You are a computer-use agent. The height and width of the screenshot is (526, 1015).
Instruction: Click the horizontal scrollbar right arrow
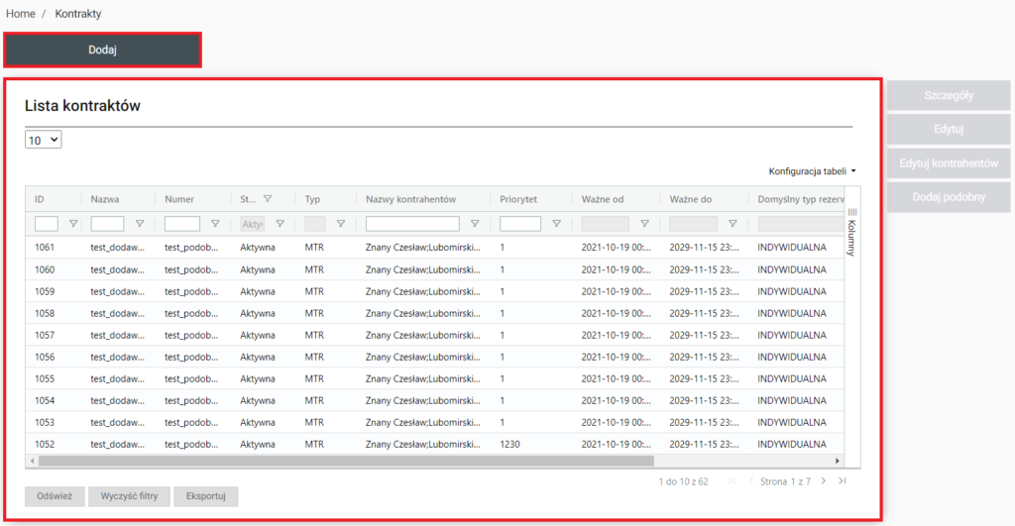pyautogui.click(x=837, y=461)
